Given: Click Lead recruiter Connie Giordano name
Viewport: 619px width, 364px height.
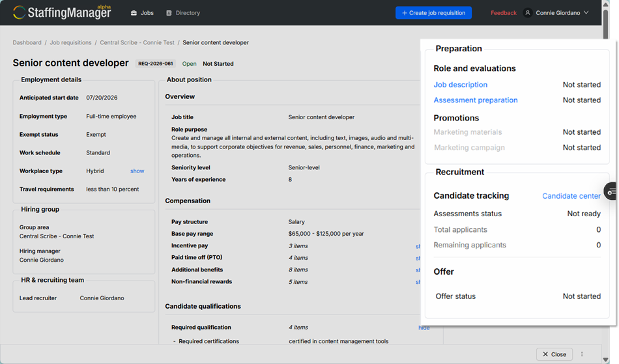Looking at the screenshot, I should 102,298.
